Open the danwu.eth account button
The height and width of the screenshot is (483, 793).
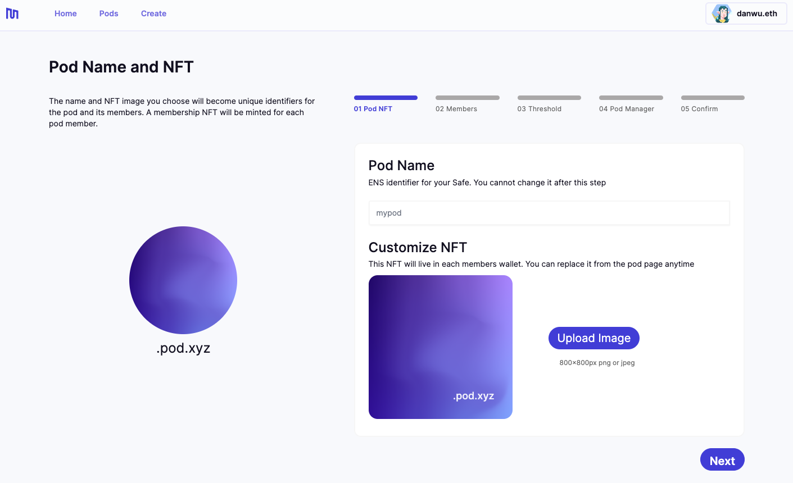(746, 13)
